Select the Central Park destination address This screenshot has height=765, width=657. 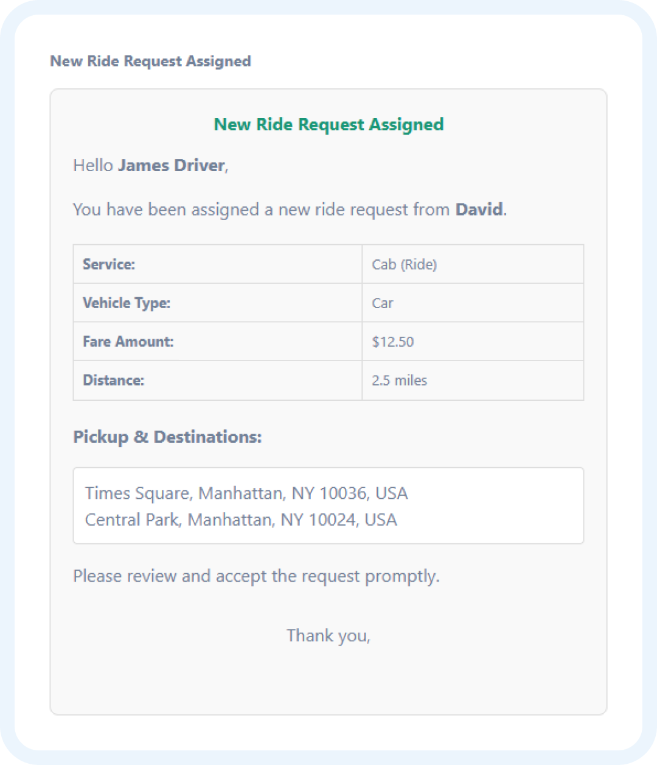coord(241,520)
